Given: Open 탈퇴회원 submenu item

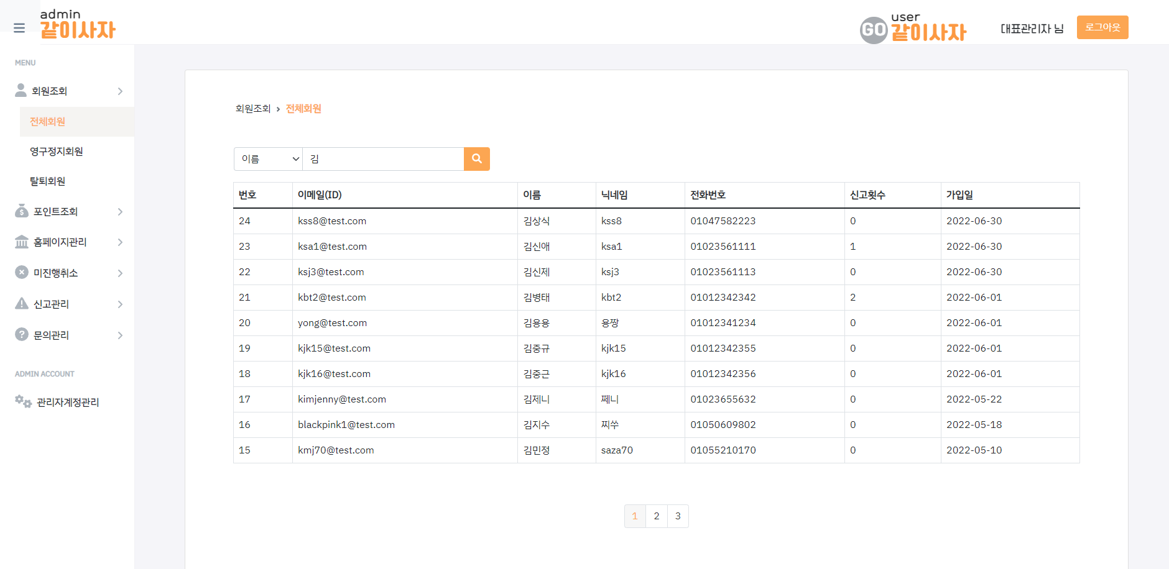Looking at the screenshot, I should (48, 181).
